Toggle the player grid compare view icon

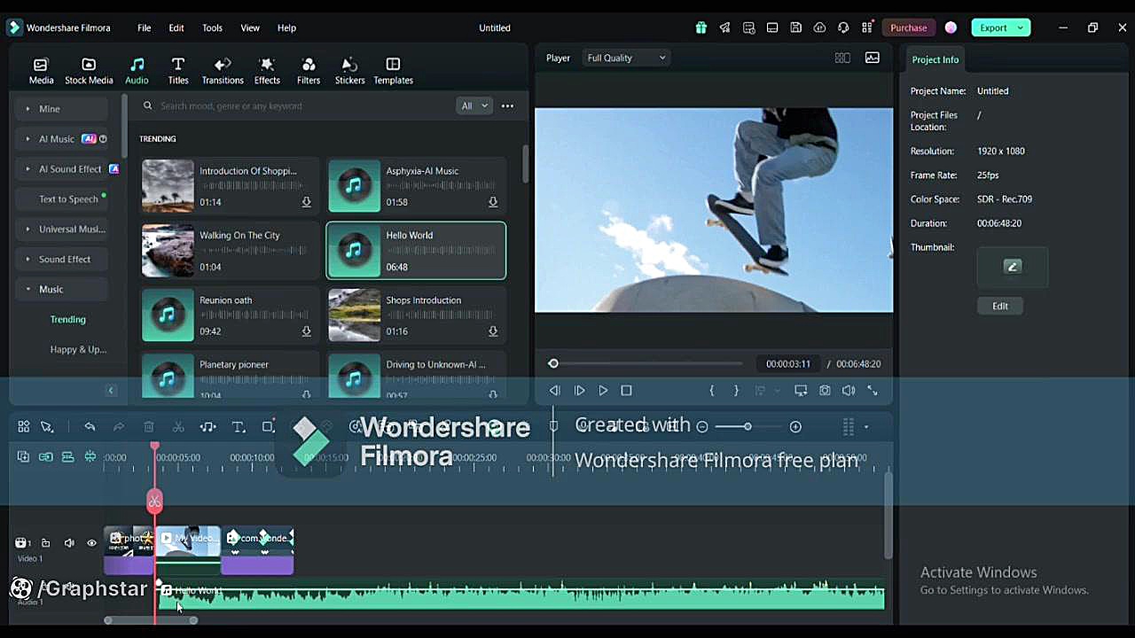pos(842,58)
